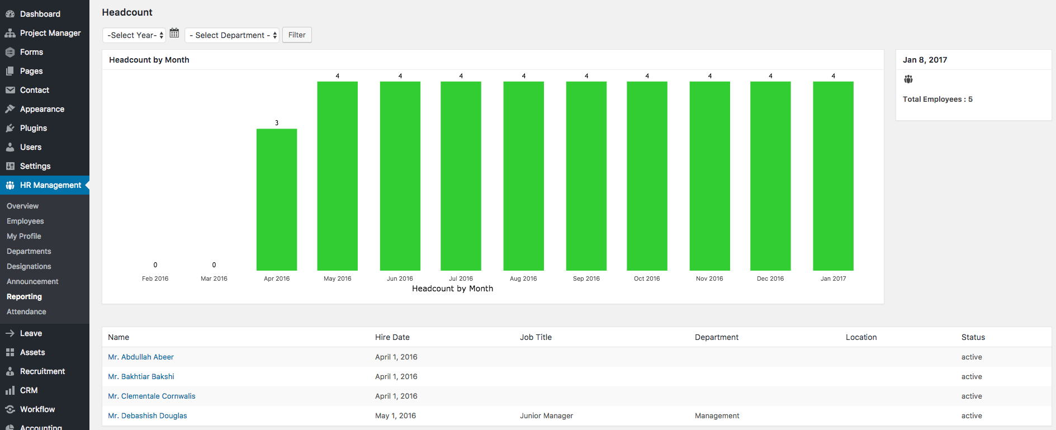This screenshot has width=1056, height=430.
Task: Click the Junior Manager job title cell
Action: coord(547,415)
